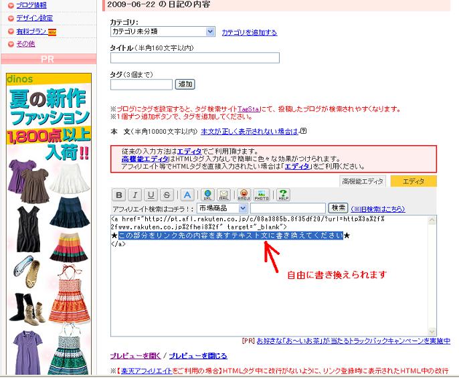Click the text area scrollbar down arrow

pyautogui.click(x=432, y=332)
